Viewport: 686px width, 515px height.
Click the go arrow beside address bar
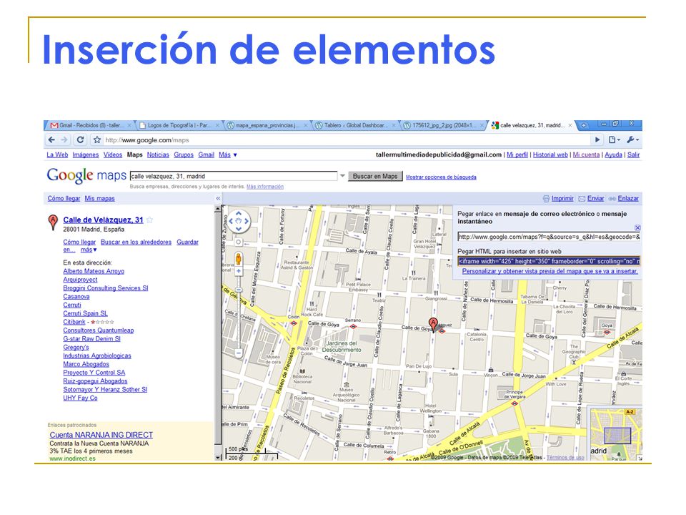(597, 139)
